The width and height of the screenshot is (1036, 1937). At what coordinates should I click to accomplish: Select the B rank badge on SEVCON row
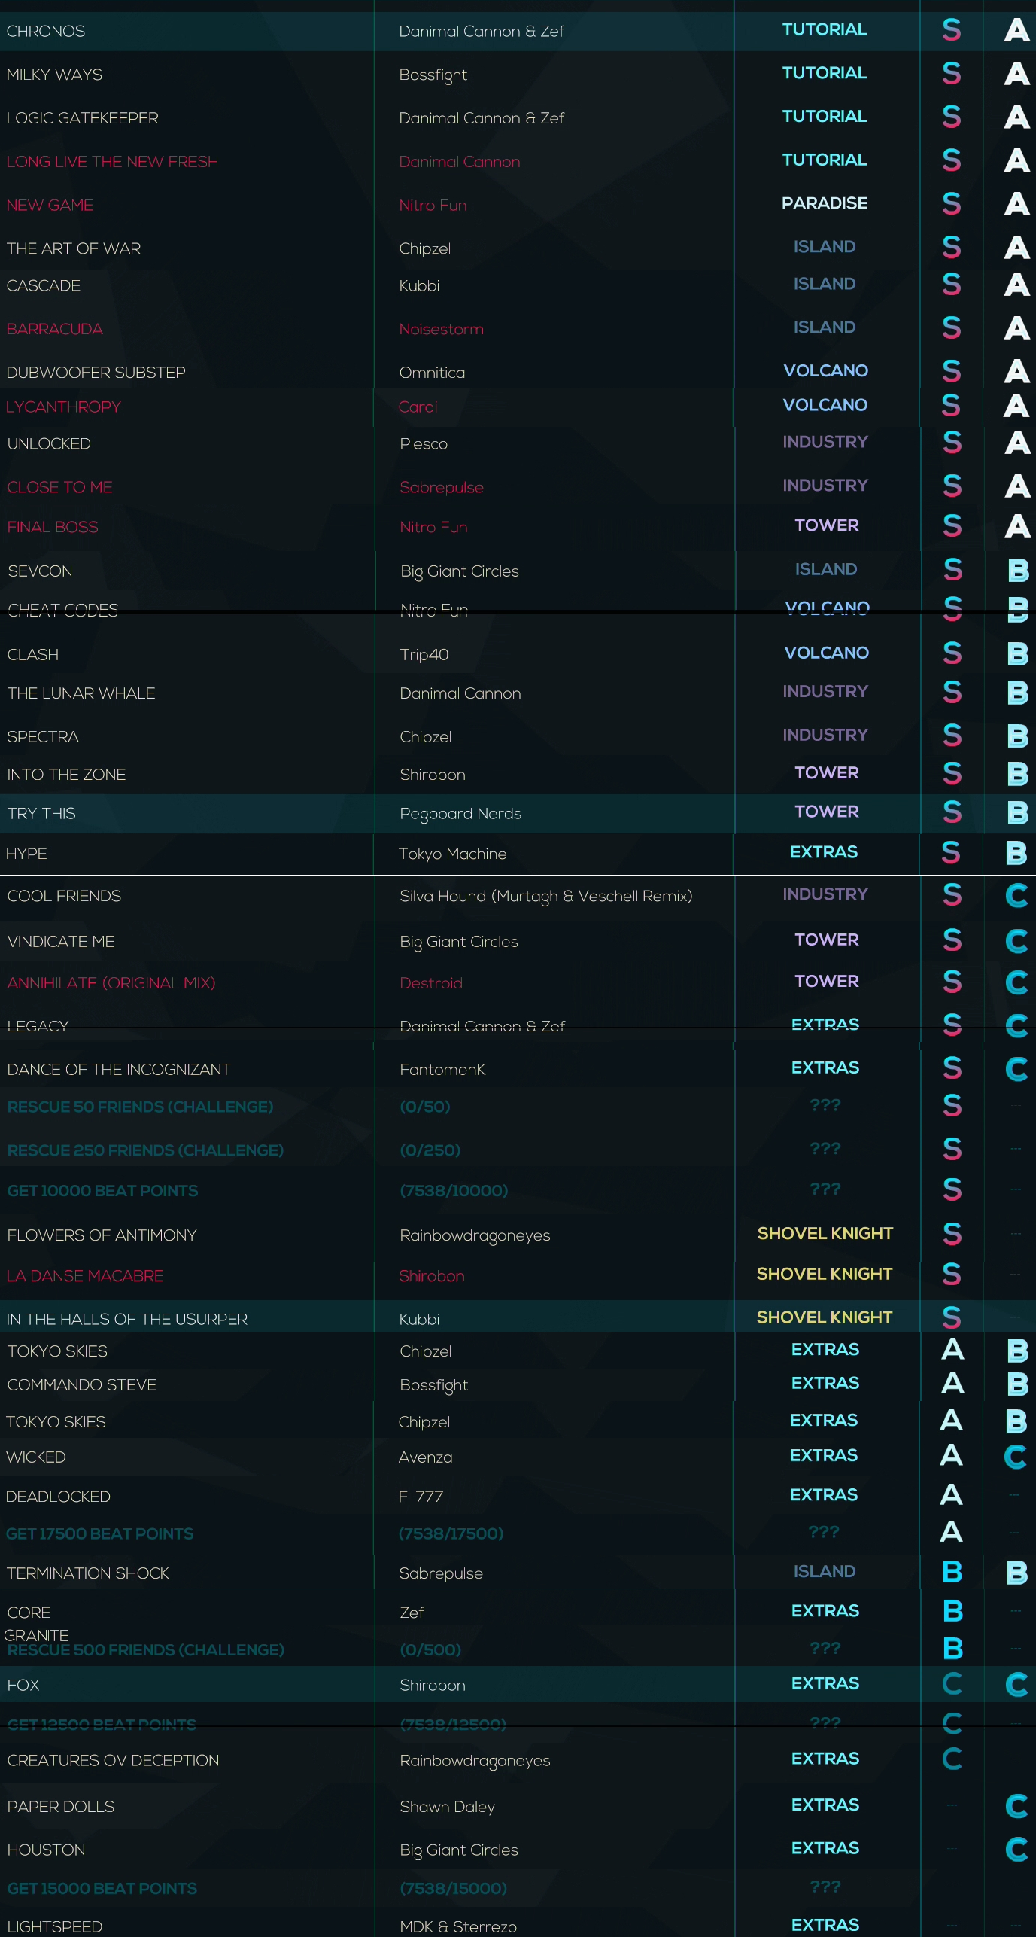pos(1017,570)
